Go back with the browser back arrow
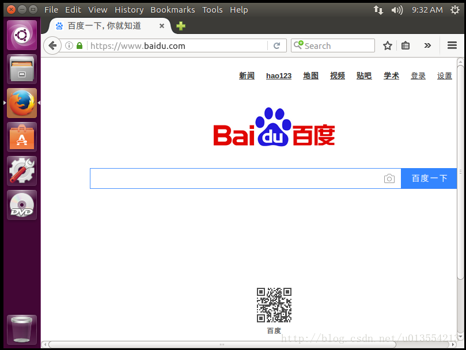Screen dimensions: 466x350 coord(52,45)
